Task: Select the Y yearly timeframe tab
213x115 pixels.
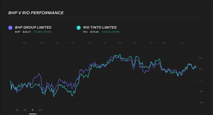Action: pyautogui.click(x=32, y=110)
